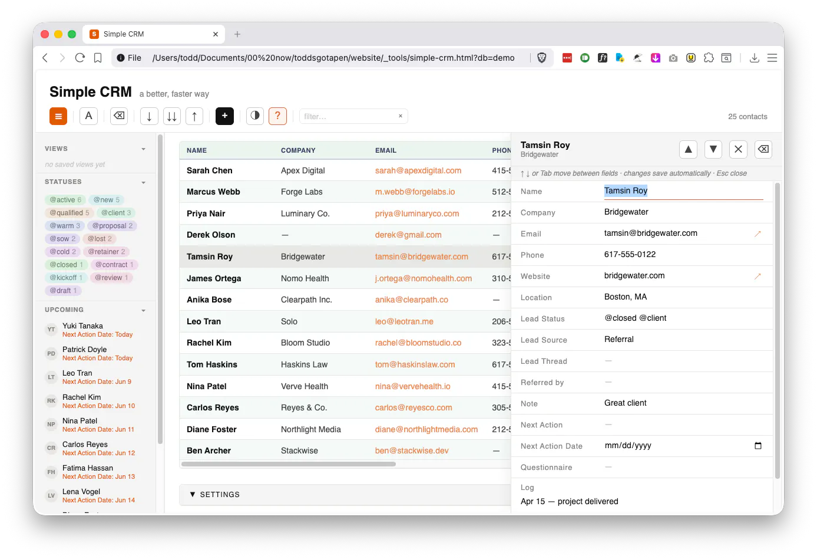
Task: Click the table horizontal scrollbar
Action: [x=289, y=464]
